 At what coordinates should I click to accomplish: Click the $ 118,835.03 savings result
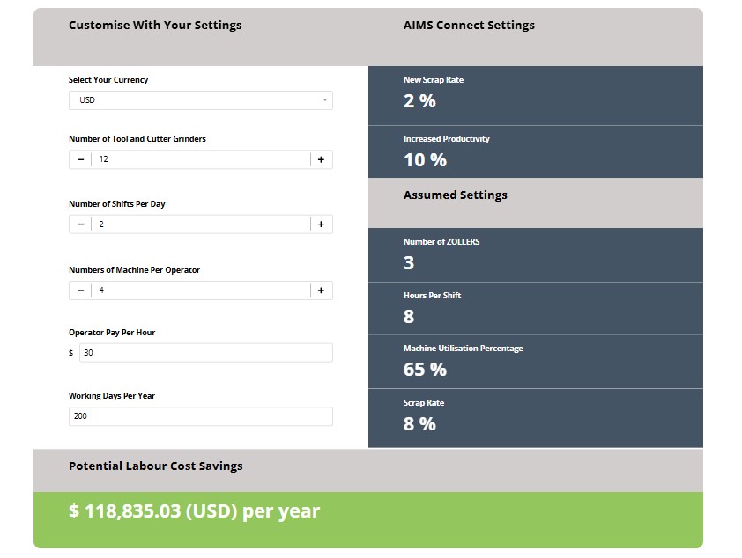tap(195, 511)
